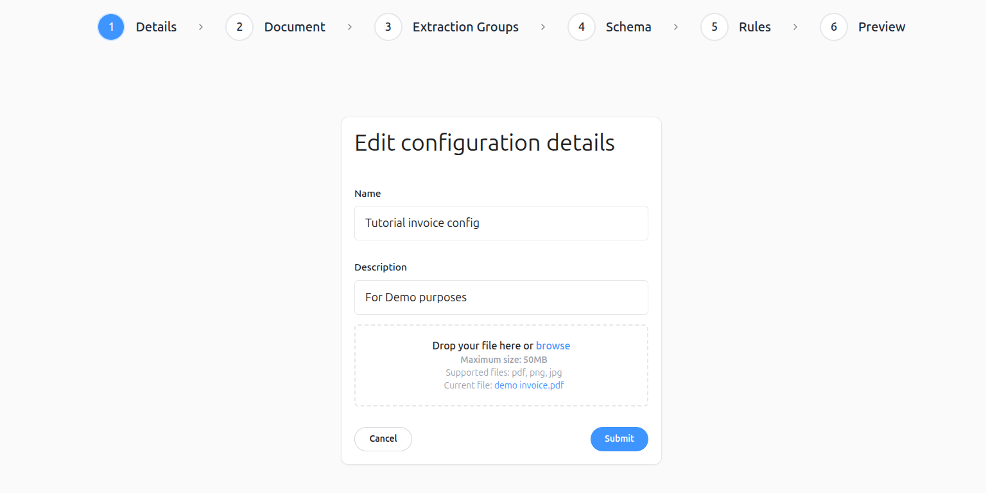
Task: Go to the Details step label
Action: [x=156, y=27]
